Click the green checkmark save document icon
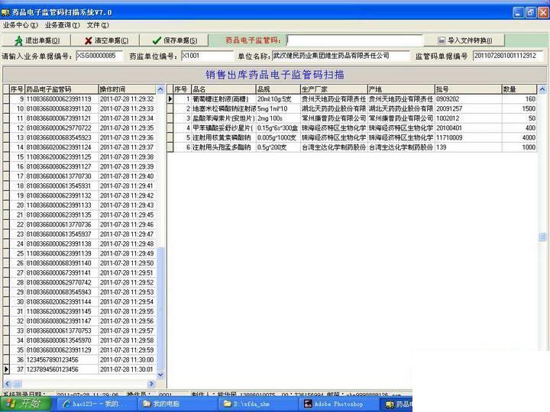Viewport: 550px width, 412px height. pyautogui.click(x=157, y=40)
